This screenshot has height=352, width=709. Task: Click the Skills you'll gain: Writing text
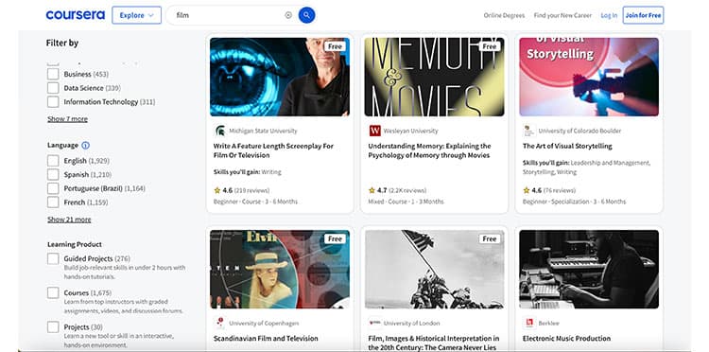248,172
